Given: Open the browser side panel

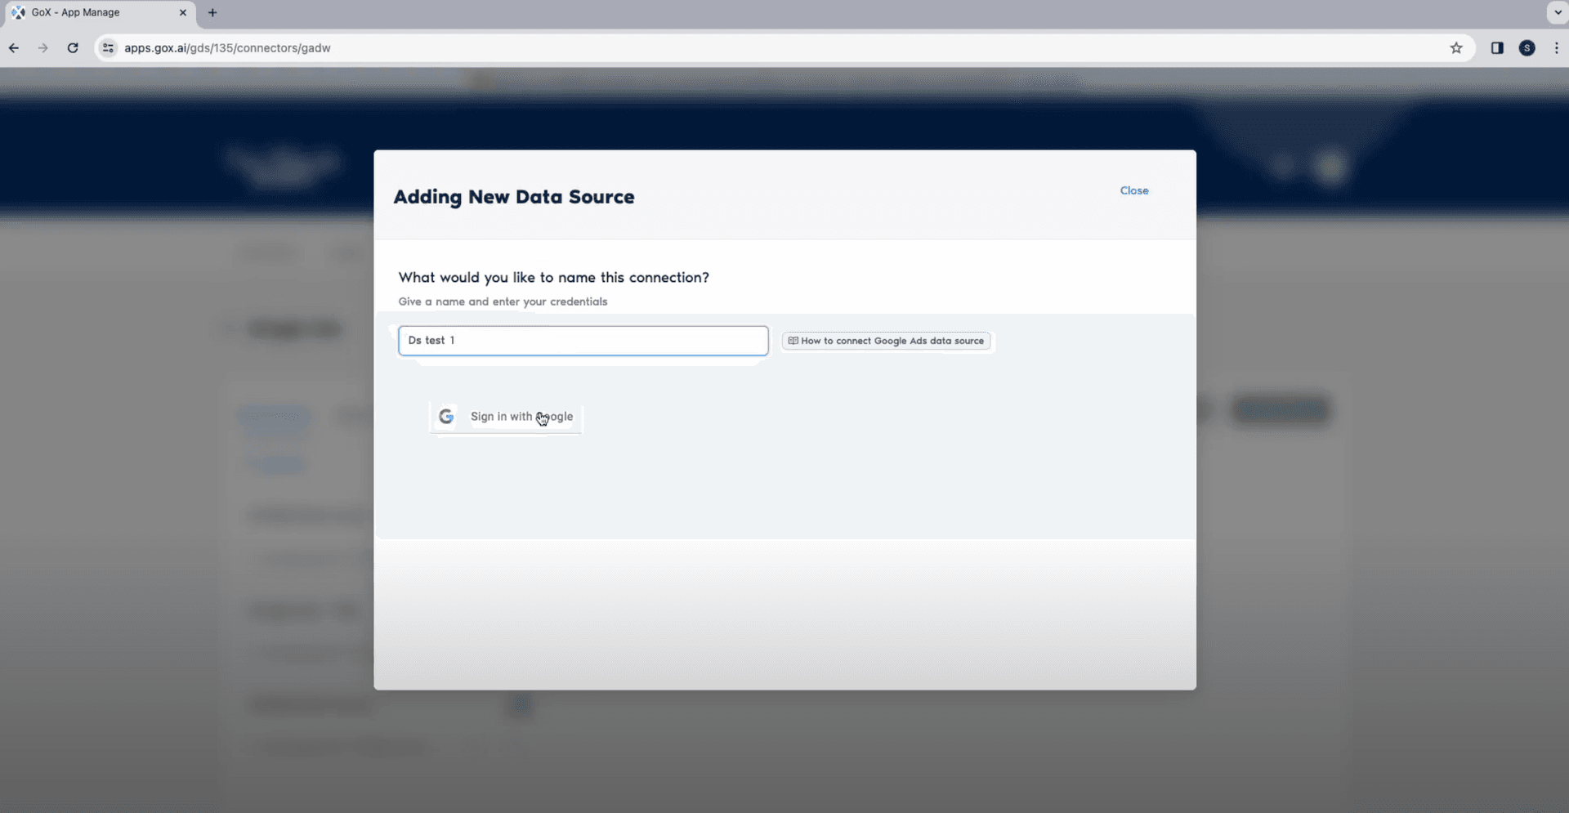Looking at the screenshot, I should pyautogui.click(x=1496, y=48).
